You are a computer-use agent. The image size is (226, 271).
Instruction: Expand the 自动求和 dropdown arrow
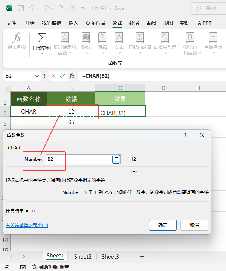click(x=42, y=53)
